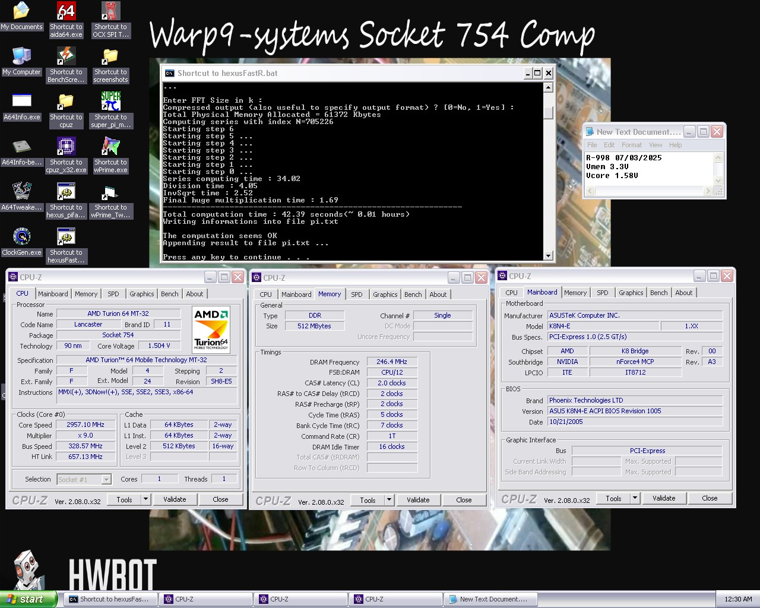
Task: Open the Format menu in Notepad
Action: tap(632, 145)
